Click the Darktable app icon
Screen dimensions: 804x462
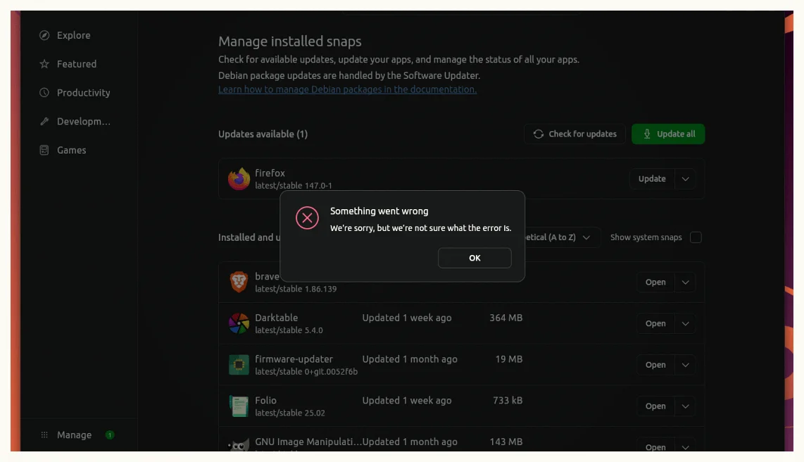[x=239, y=324]
